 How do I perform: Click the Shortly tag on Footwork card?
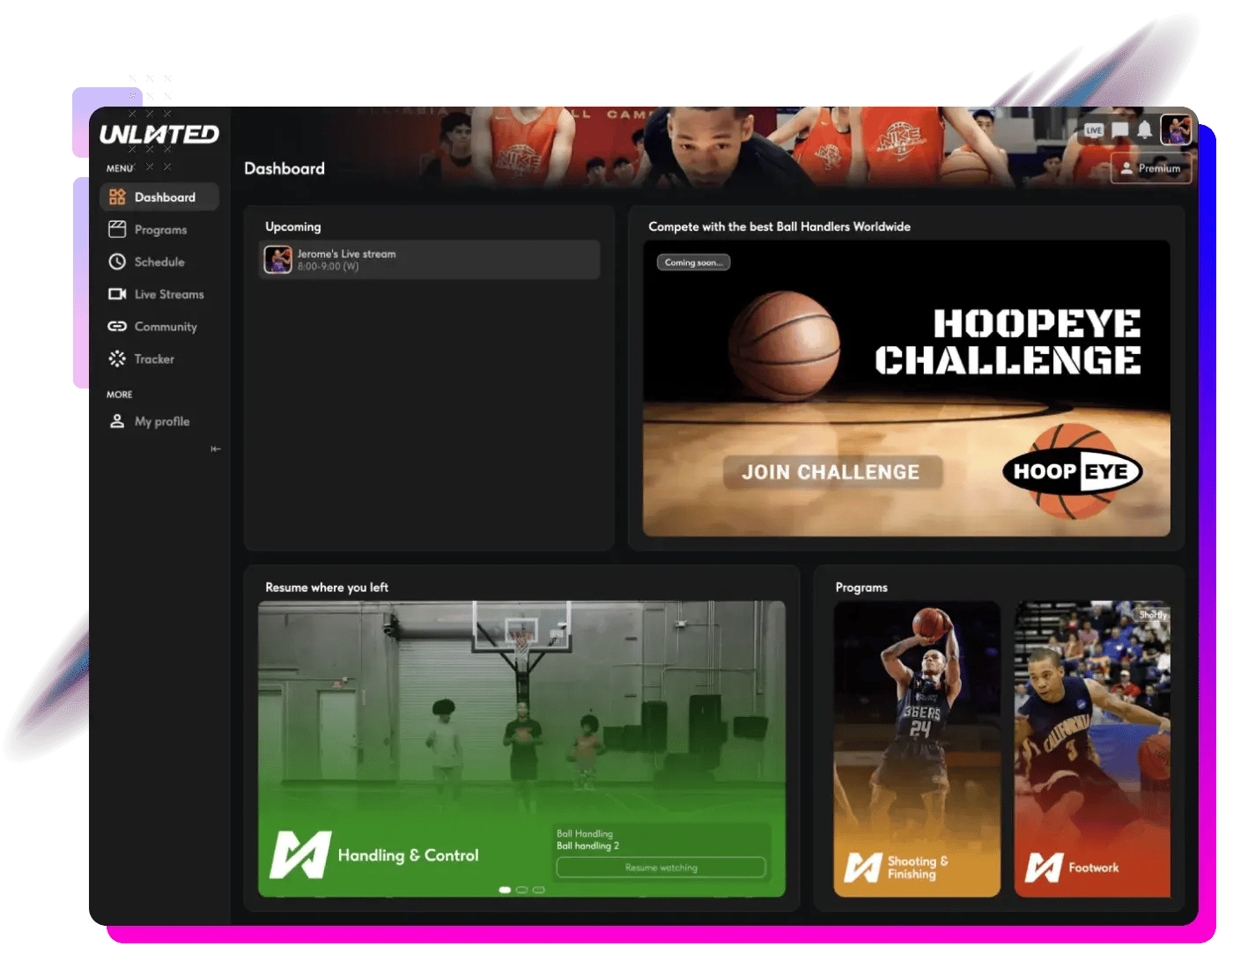(x=1153, y=615)
